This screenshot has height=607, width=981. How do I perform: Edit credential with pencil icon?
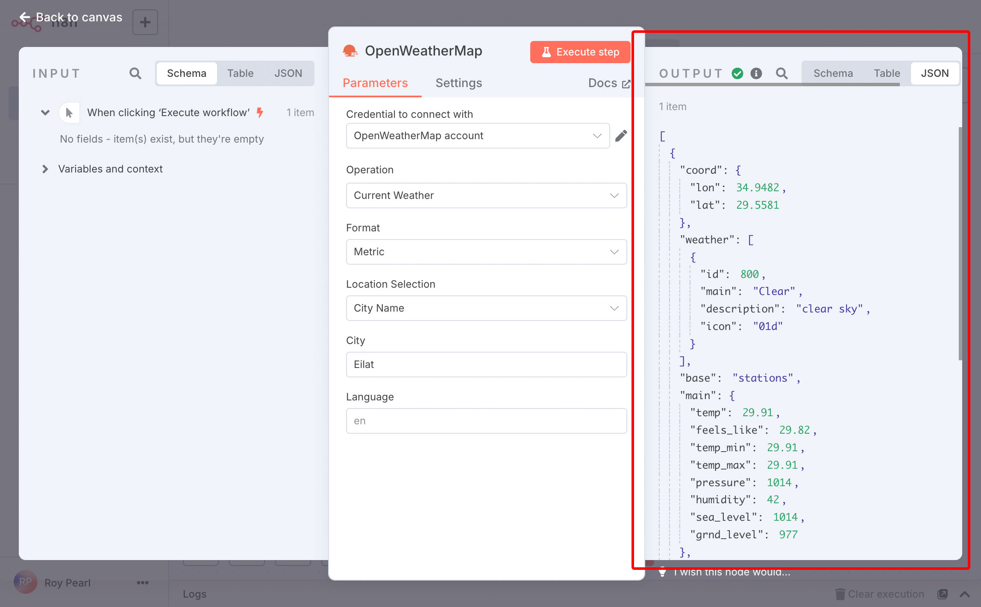pyautogui.click(x=621, y=136)
